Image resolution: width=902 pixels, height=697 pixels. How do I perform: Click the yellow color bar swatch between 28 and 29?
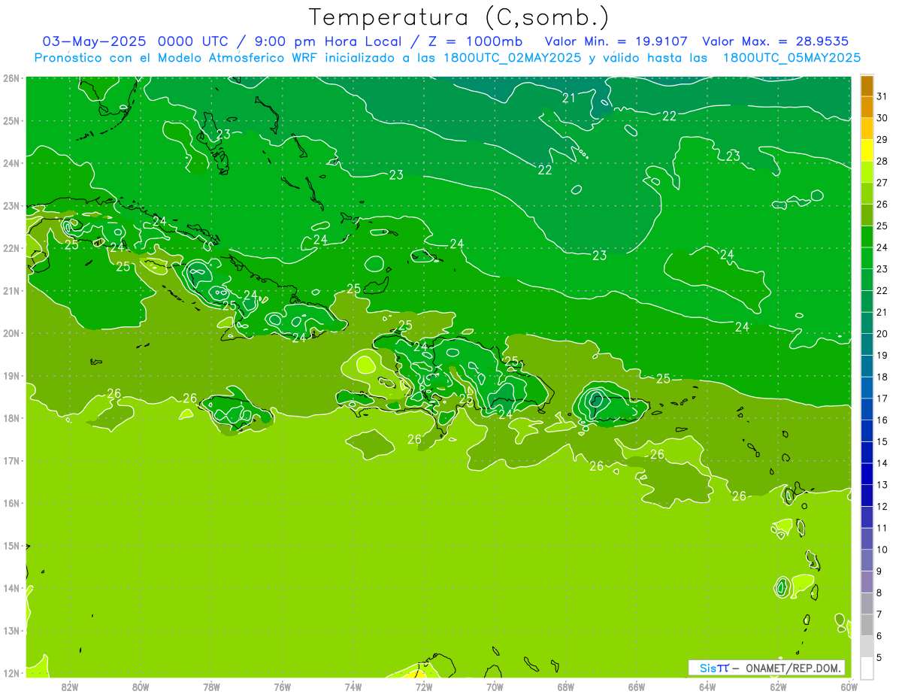[x=867, y=150]
